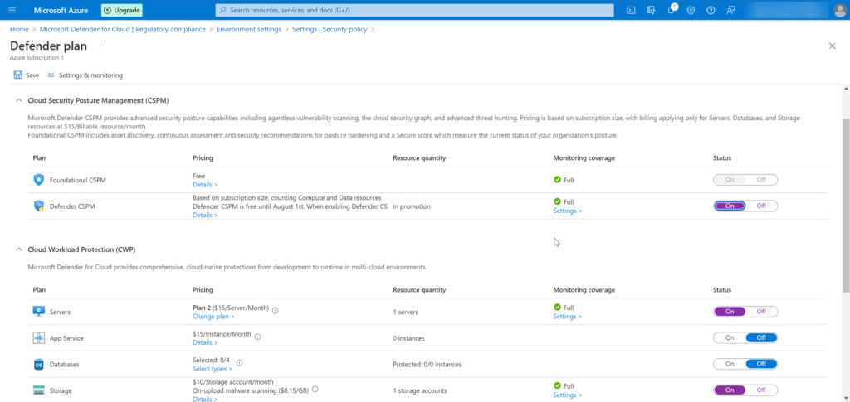
Task: Open Settings | Security policy breadcrumb
Action: [330, 29]
